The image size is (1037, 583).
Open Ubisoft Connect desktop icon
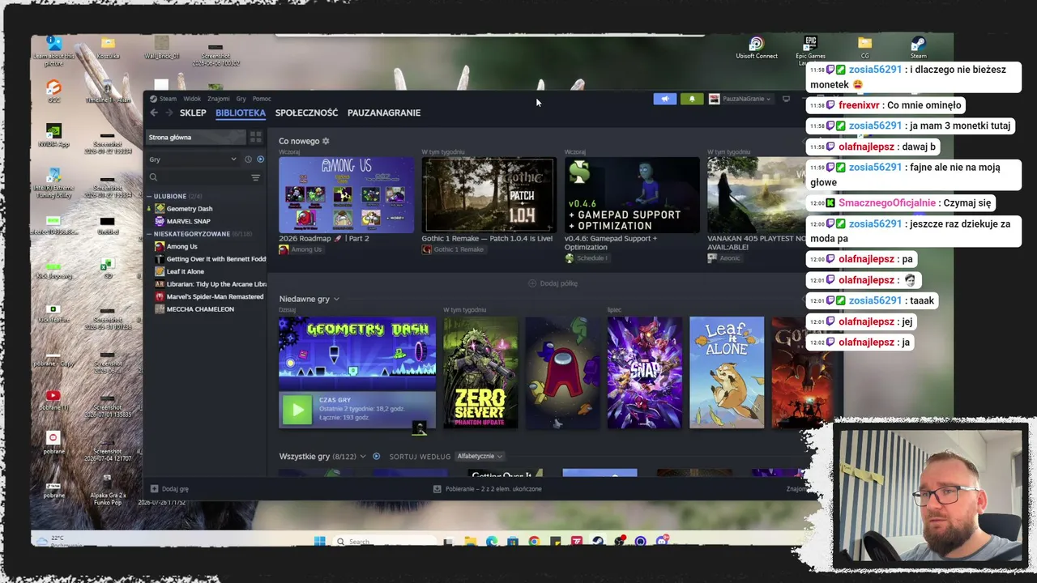coord(756,44)
